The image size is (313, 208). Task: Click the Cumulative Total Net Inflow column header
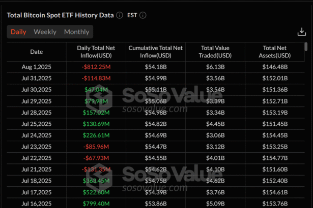155,52
